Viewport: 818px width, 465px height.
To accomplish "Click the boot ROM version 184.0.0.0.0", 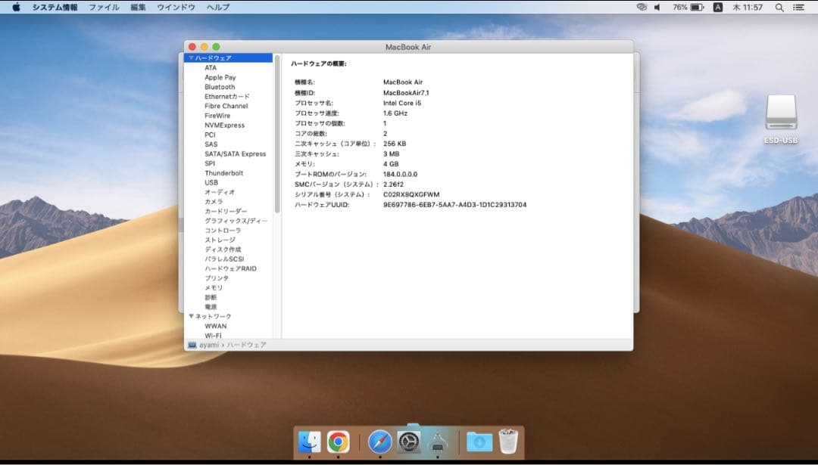I will (400, 174).
